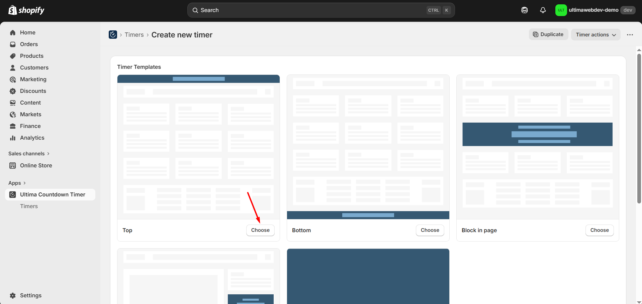Click the Duplicate button

tap(548, 34)
